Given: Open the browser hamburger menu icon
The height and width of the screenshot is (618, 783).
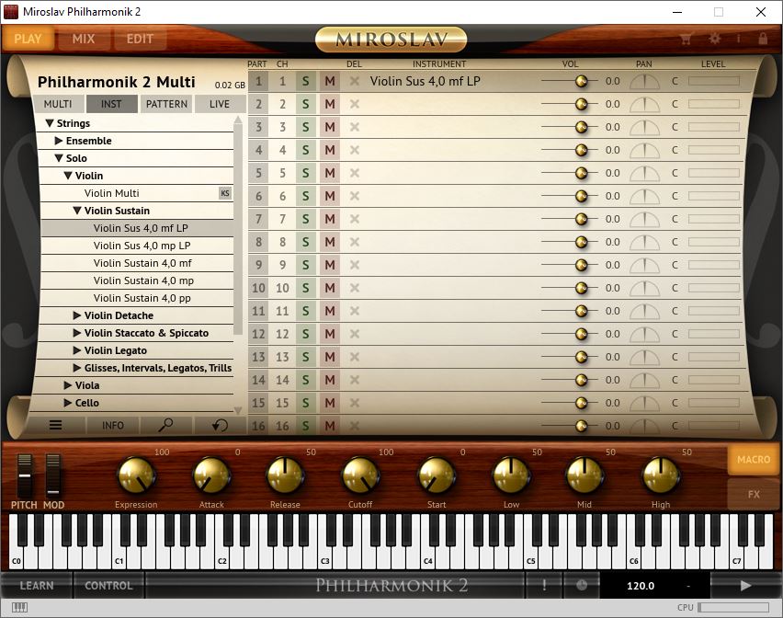Looking at the screenshot, I should click(x=55, y=425).
